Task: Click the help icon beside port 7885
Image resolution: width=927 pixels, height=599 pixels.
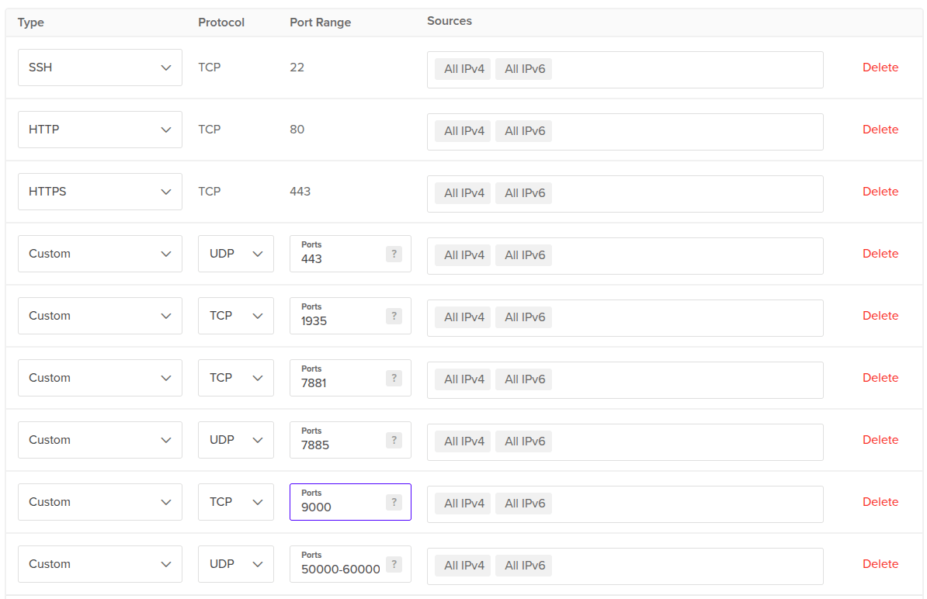Action: click(394, 441)
